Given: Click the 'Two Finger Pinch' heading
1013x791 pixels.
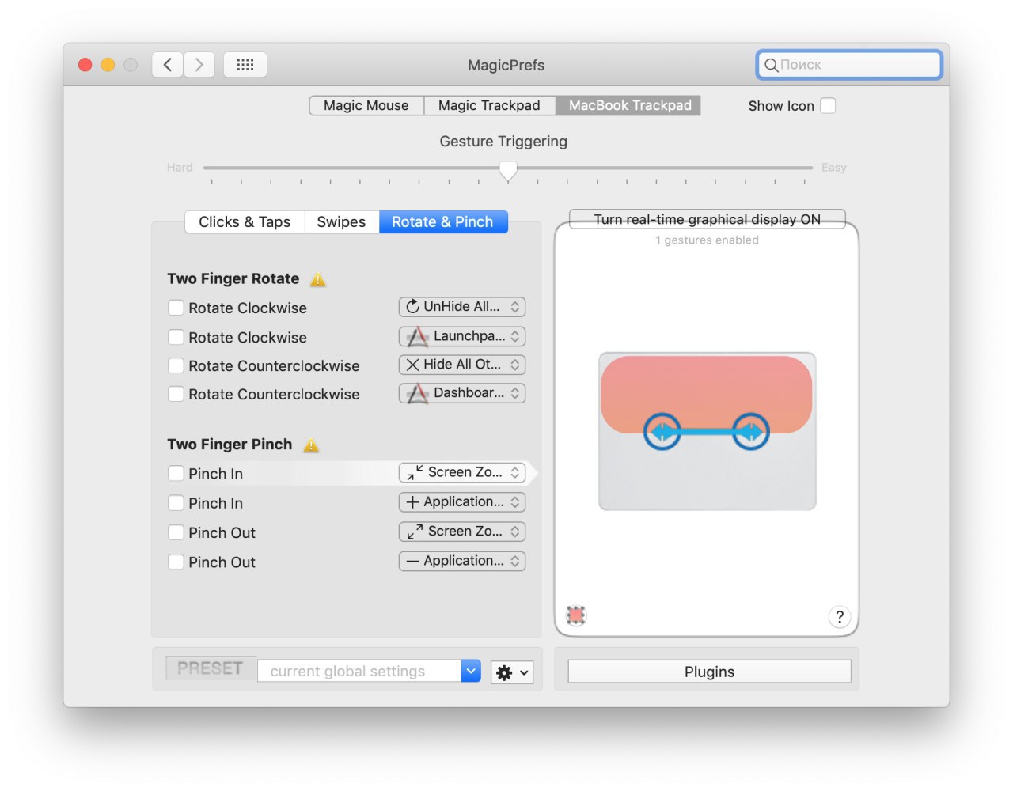Looking at the screenshot, I should point(230,445).
